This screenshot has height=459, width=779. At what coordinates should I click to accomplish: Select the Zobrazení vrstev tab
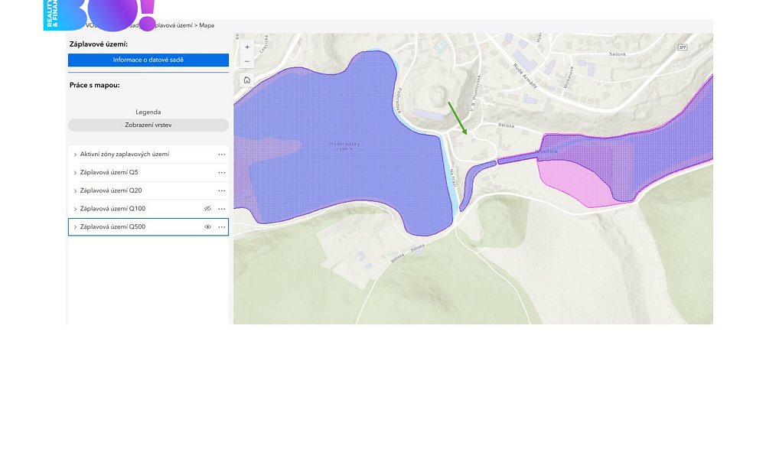[148, 125]
